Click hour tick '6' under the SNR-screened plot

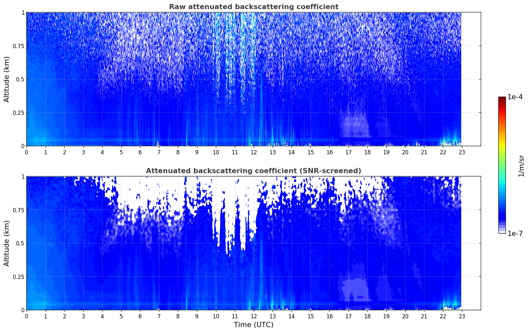140,316
